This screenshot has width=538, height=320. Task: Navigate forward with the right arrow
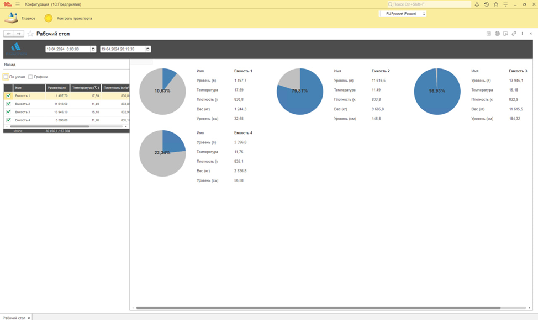[19, 34]
